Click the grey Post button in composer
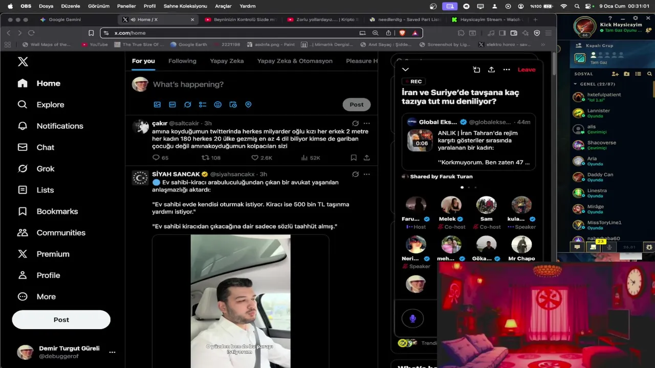Viewport: 655px width, 368px height. pyautogui.click(x=357, y=104)
